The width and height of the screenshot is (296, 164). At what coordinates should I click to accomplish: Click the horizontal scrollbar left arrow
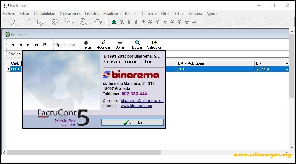click(x=4, y=153)
